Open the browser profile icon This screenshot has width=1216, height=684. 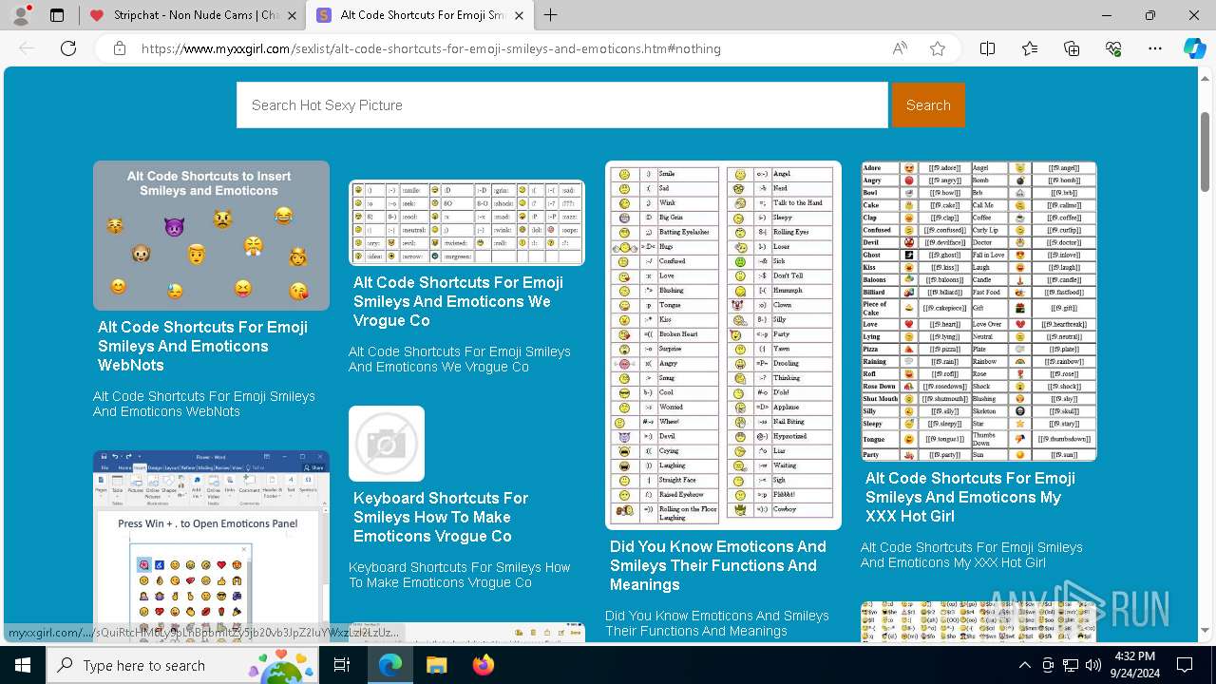(21, 15)
